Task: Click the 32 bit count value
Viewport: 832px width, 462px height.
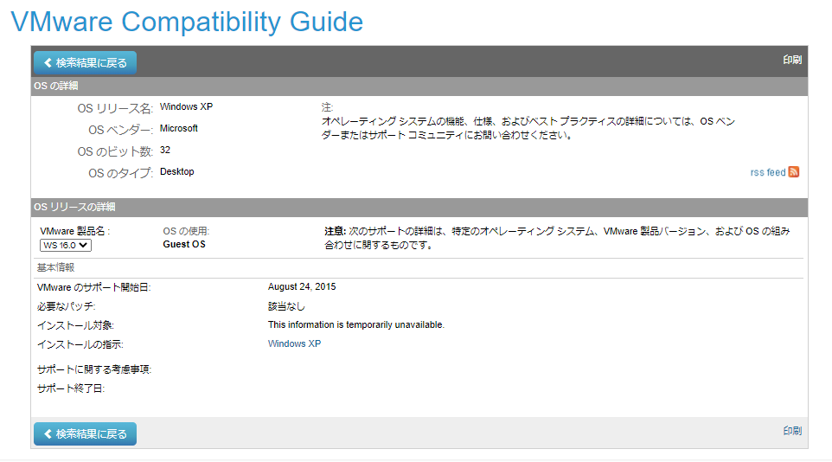Action: 165,151
